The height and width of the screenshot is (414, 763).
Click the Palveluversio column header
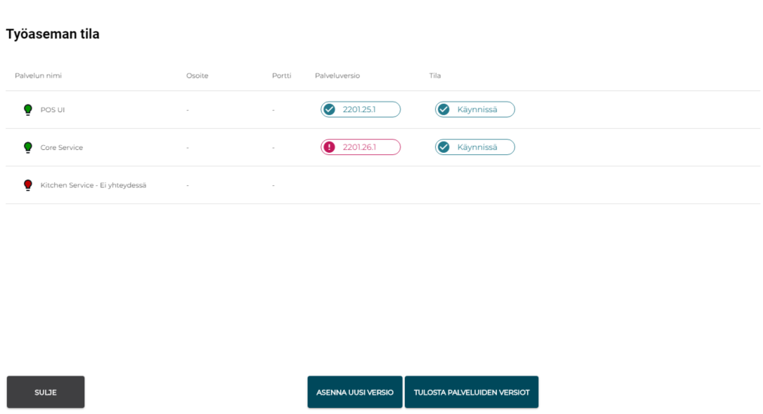click(x=337, y=76)
